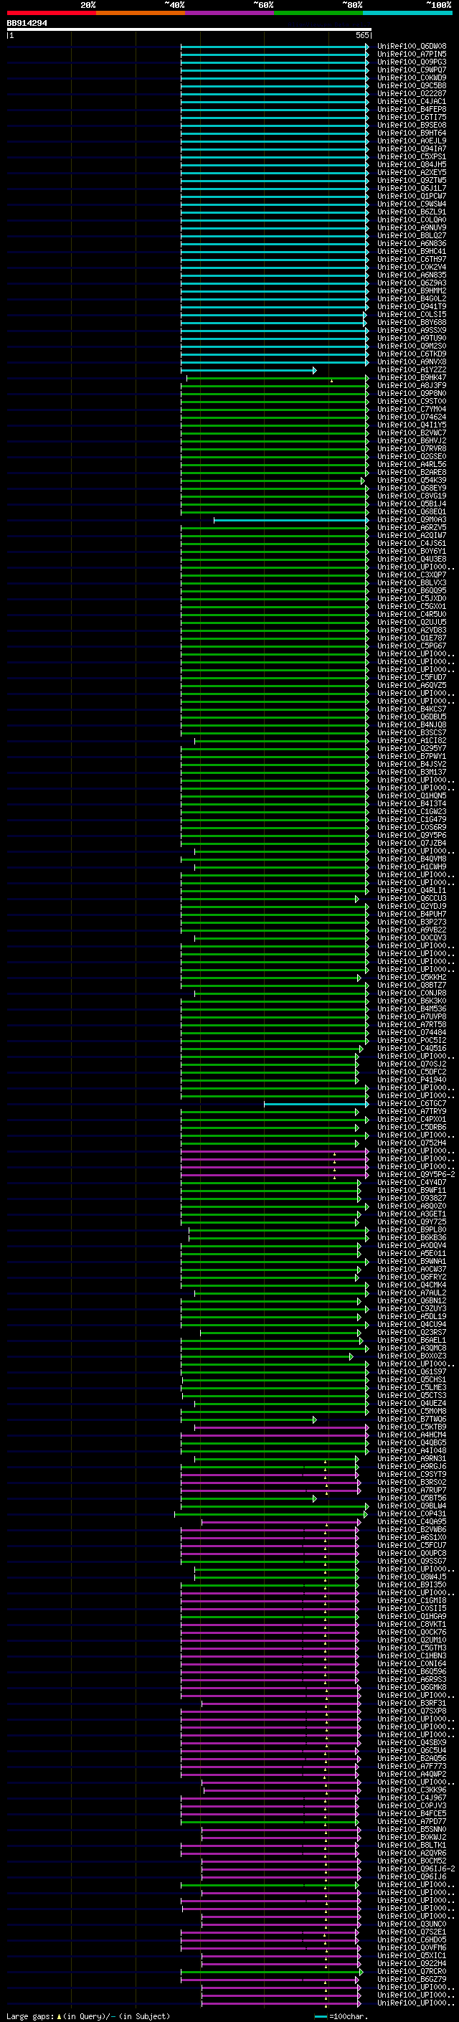Click the hit label UniRef100_A8J3F9
The height and width of the screenshot is (2022, 459).
(x=412, y=385)
